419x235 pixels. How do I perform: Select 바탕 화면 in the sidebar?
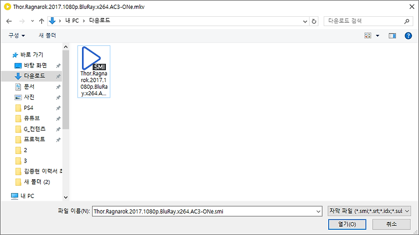click(35, 66)
